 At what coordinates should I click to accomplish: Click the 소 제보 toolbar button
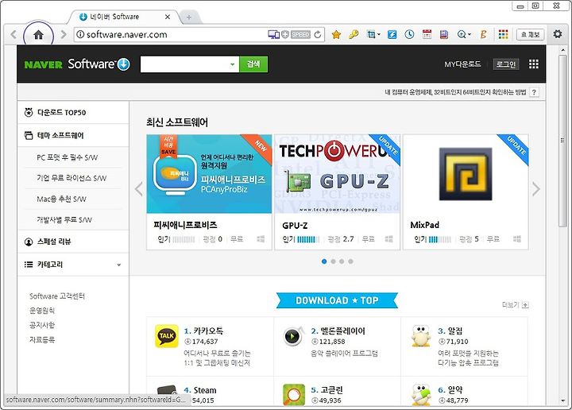click(x=531, y=35)
